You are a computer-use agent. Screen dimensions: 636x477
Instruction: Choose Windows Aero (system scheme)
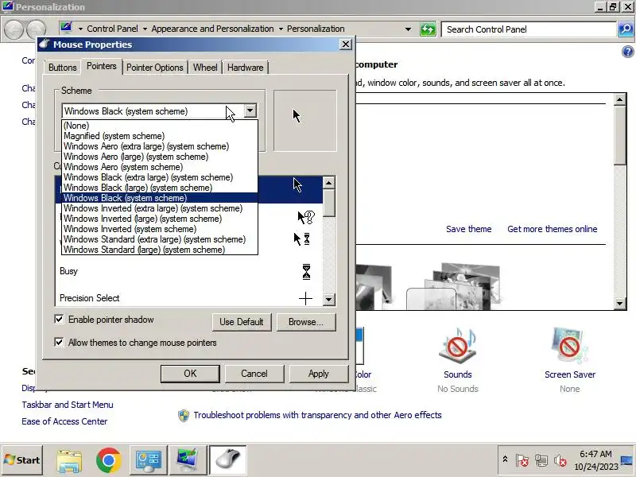[160, 167]
